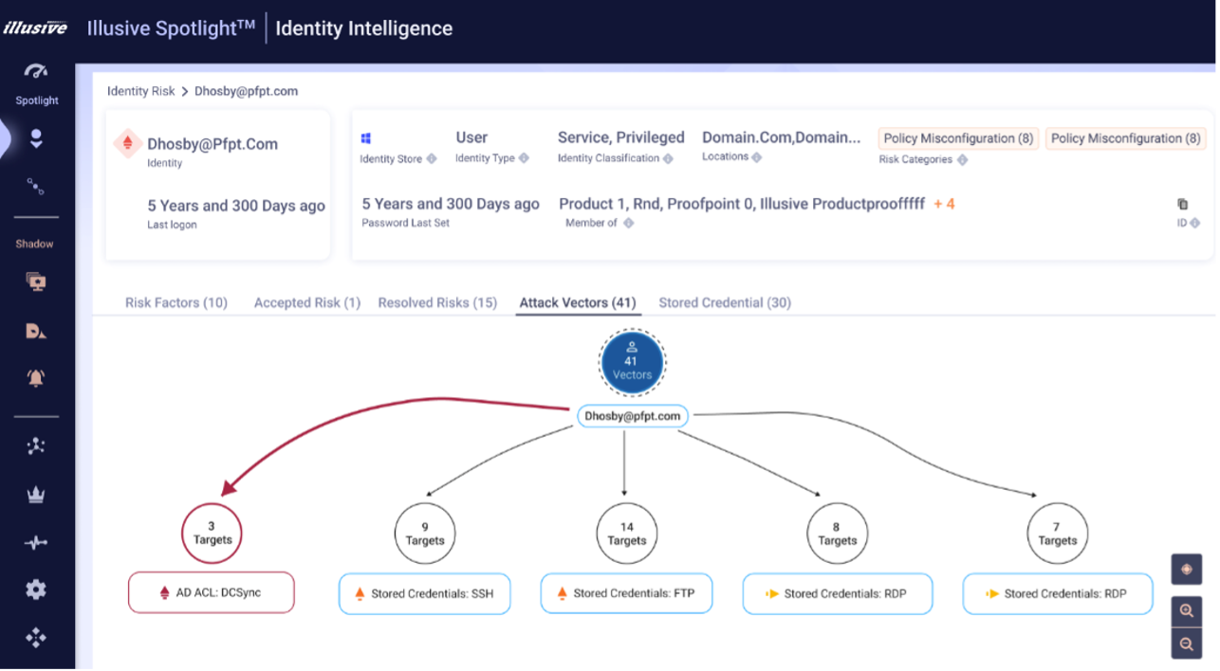Open the pulse activity icon in sidebar
The image size is (1220, 671).
(x=36, y=542)
